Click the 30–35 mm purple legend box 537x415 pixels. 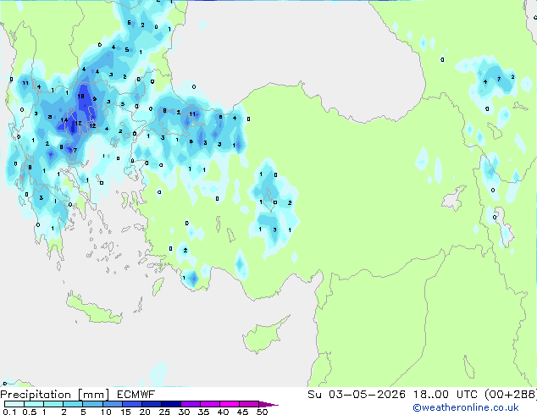[x=191, y=404]
